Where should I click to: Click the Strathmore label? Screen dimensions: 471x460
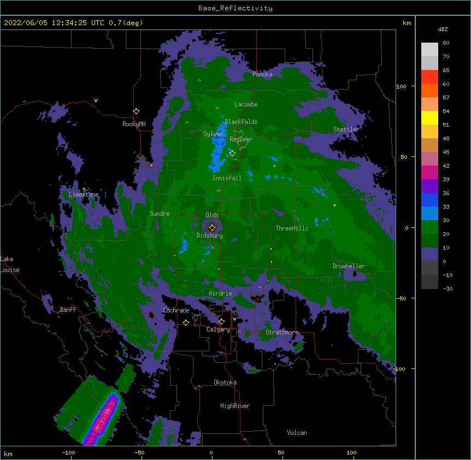point(282,332)
